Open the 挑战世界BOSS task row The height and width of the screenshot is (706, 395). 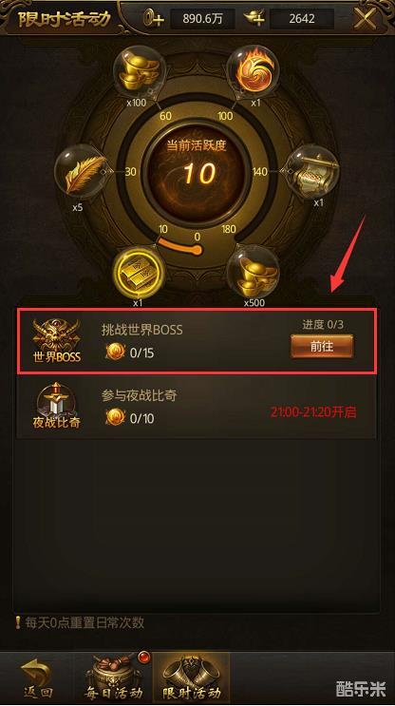pos(197,341)
